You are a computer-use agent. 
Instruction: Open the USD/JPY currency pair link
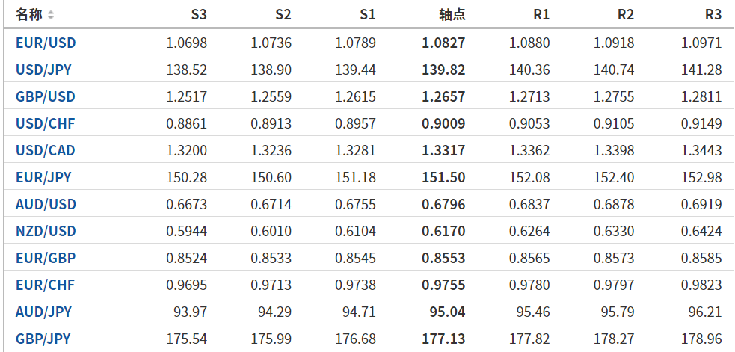[43, 70]
